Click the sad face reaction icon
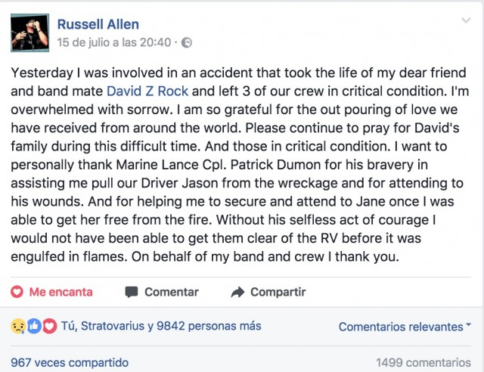Image resolution: width=484 pixels, height=372 pixels. (17, 327)
